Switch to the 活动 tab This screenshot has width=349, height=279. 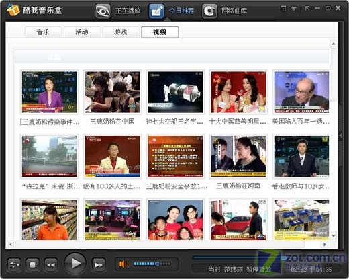point(82,32)
